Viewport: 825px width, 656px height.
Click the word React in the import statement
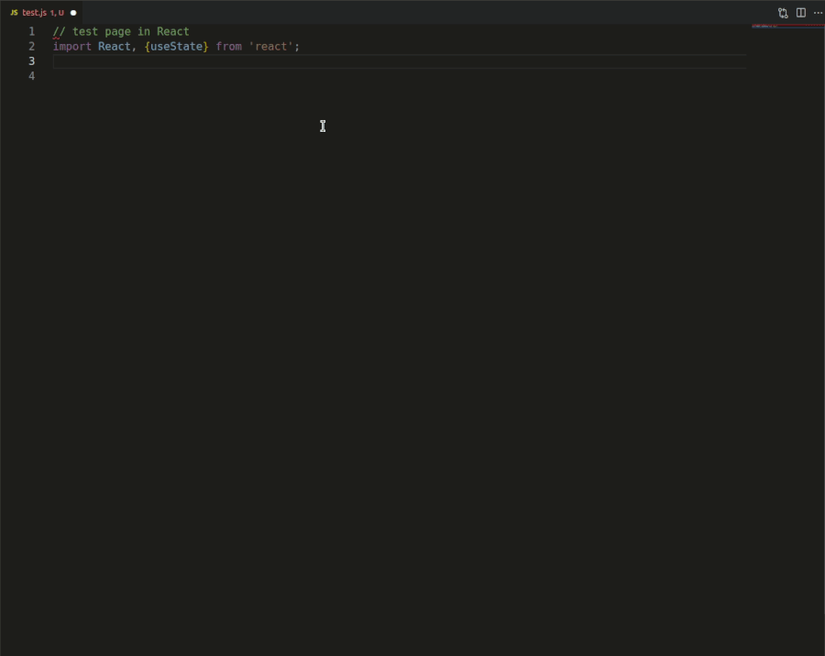click(112, 46)
